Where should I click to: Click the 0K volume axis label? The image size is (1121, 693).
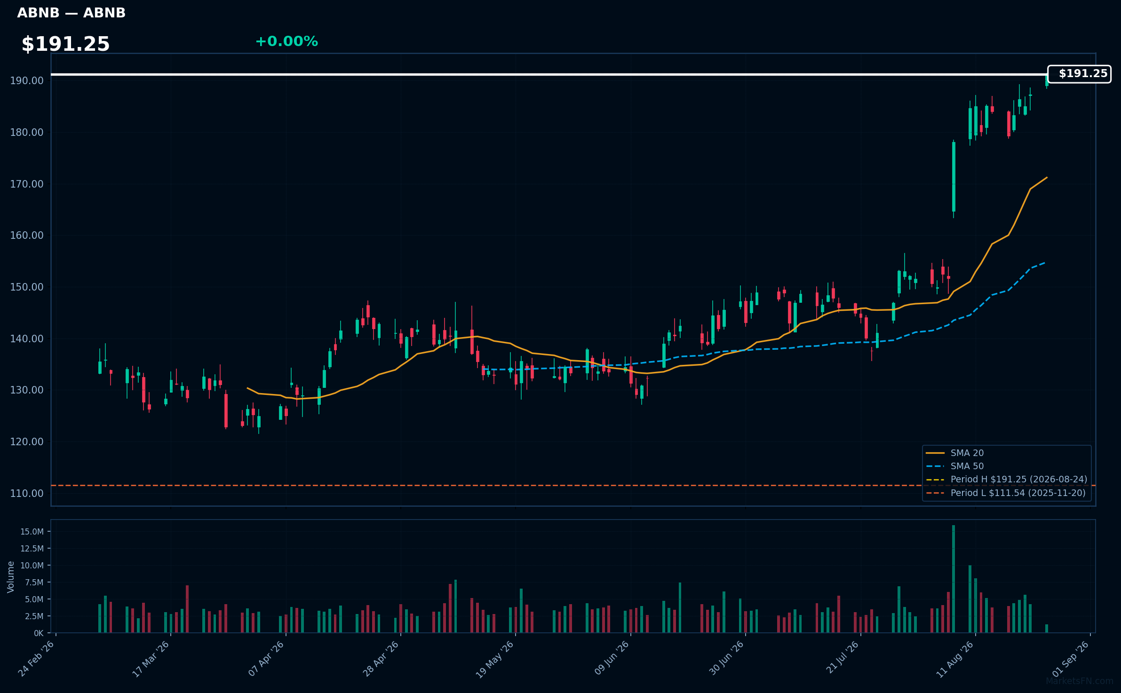(39, 633)
